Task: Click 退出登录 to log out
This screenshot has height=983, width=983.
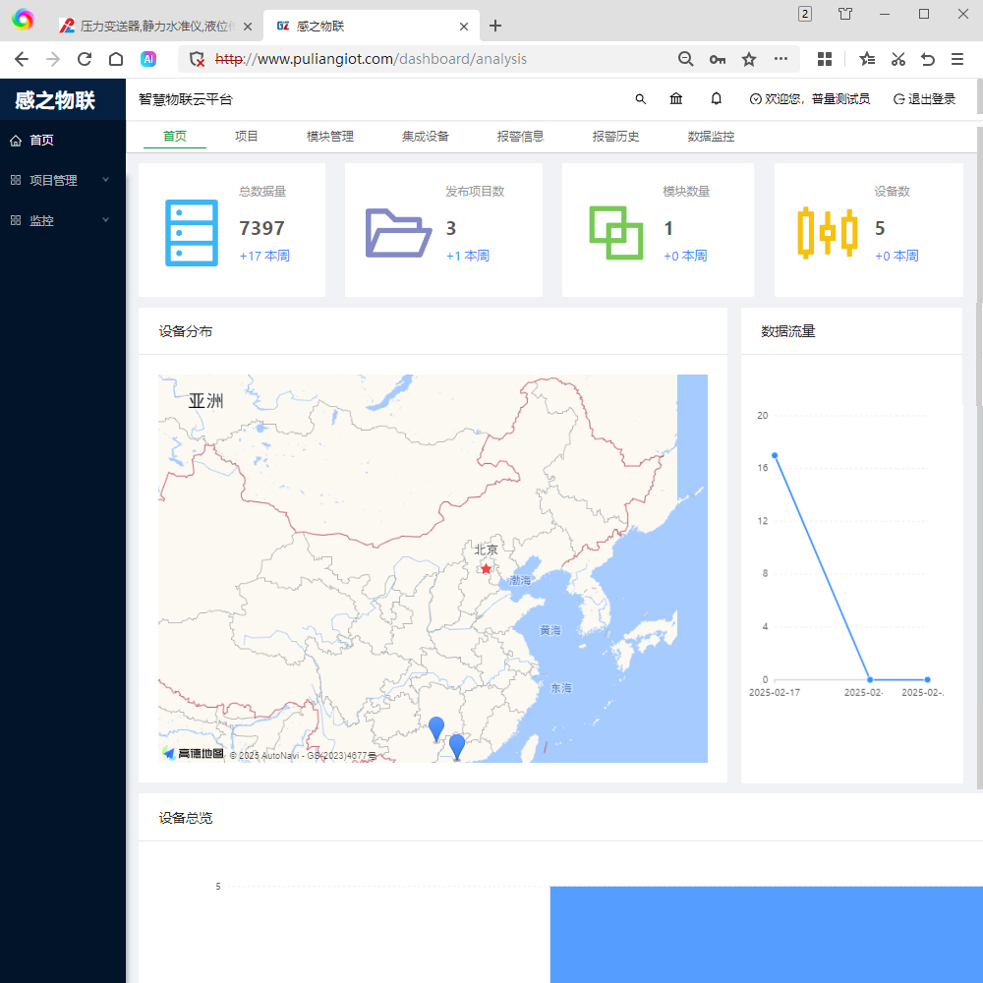Action: (x=924, y=99)
